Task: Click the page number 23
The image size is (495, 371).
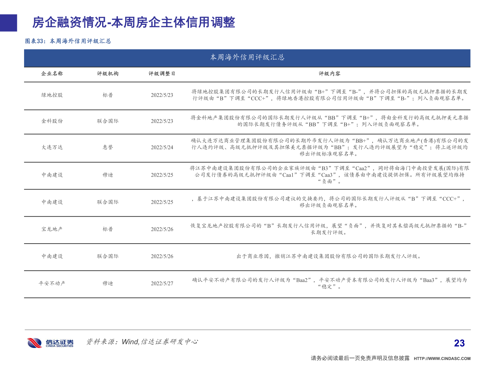Action: (459, 343)
